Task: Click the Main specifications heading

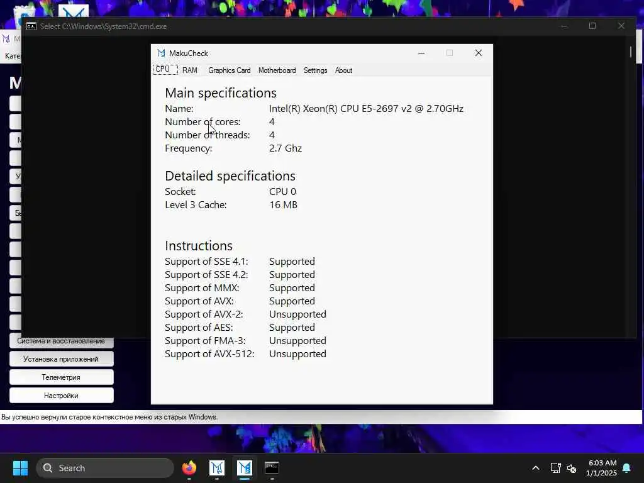Action: (x=221, y=93)
